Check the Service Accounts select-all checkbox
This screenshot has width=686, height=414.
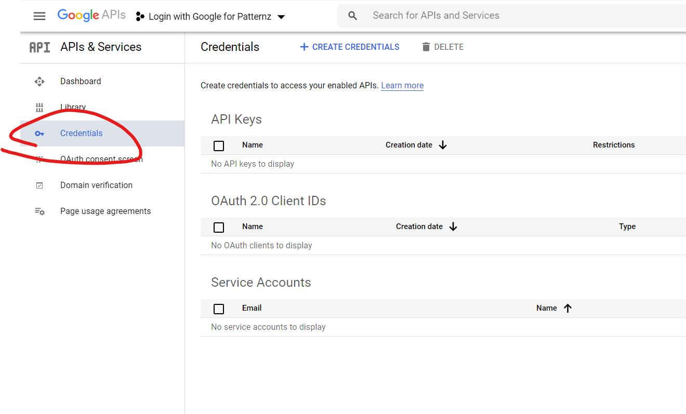click(219, 309)
